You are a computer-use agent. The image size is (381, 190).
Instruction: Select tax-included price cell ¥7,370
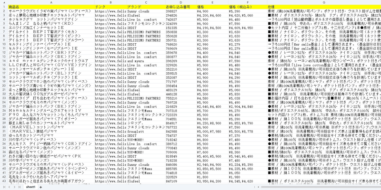[248, 135]
